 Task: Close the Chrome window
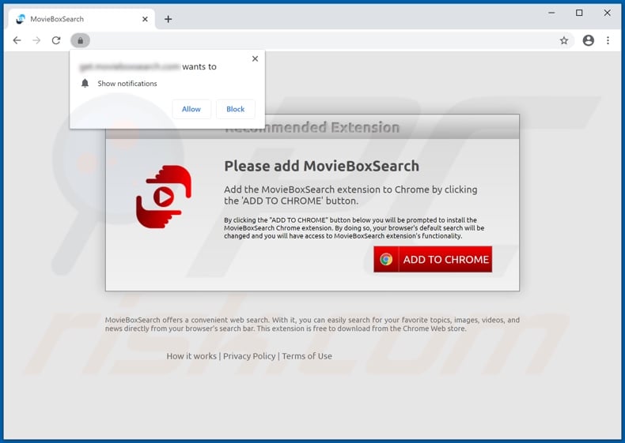(x=607, y=13)
